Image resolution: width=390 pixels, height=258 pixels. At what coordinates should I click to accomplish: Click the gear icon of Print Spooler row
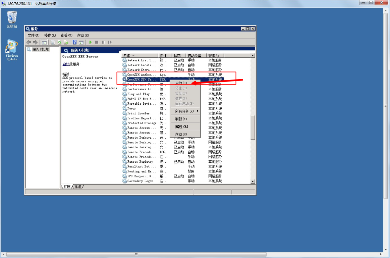[x=125, y=113]
